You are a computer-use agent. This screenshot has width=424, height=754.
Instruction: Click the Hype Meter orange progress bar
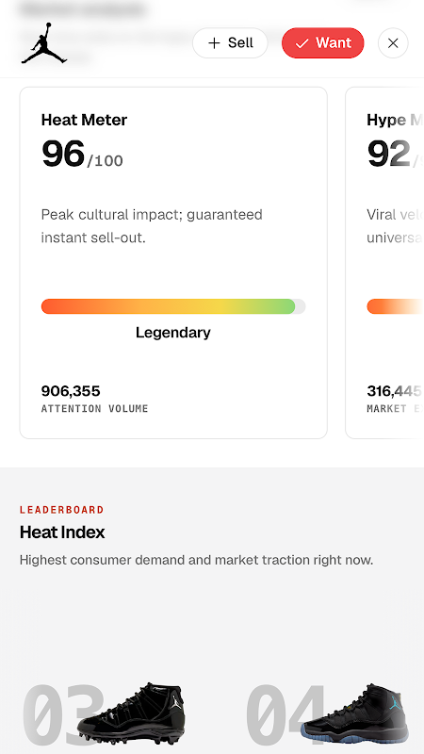coord(395,306)
